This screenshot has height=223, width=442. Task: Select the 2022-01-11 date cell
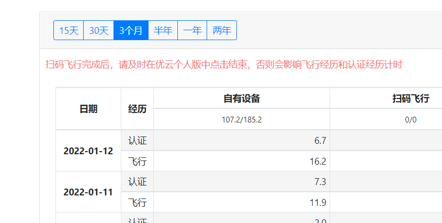88,192
